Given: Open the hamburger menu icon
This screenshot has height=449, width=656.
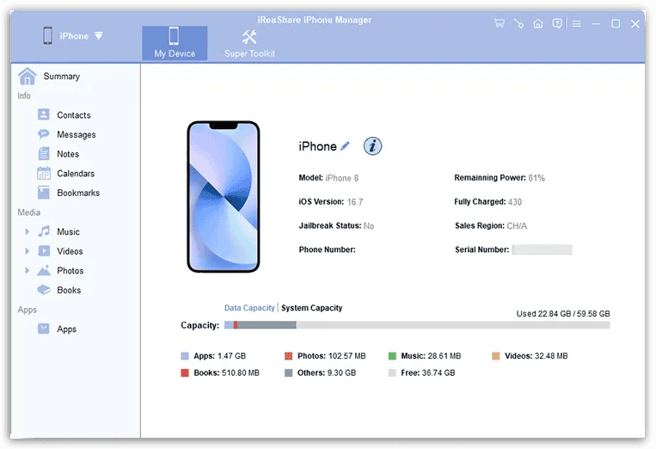Looking at the screenshot, I should [577, 24].
